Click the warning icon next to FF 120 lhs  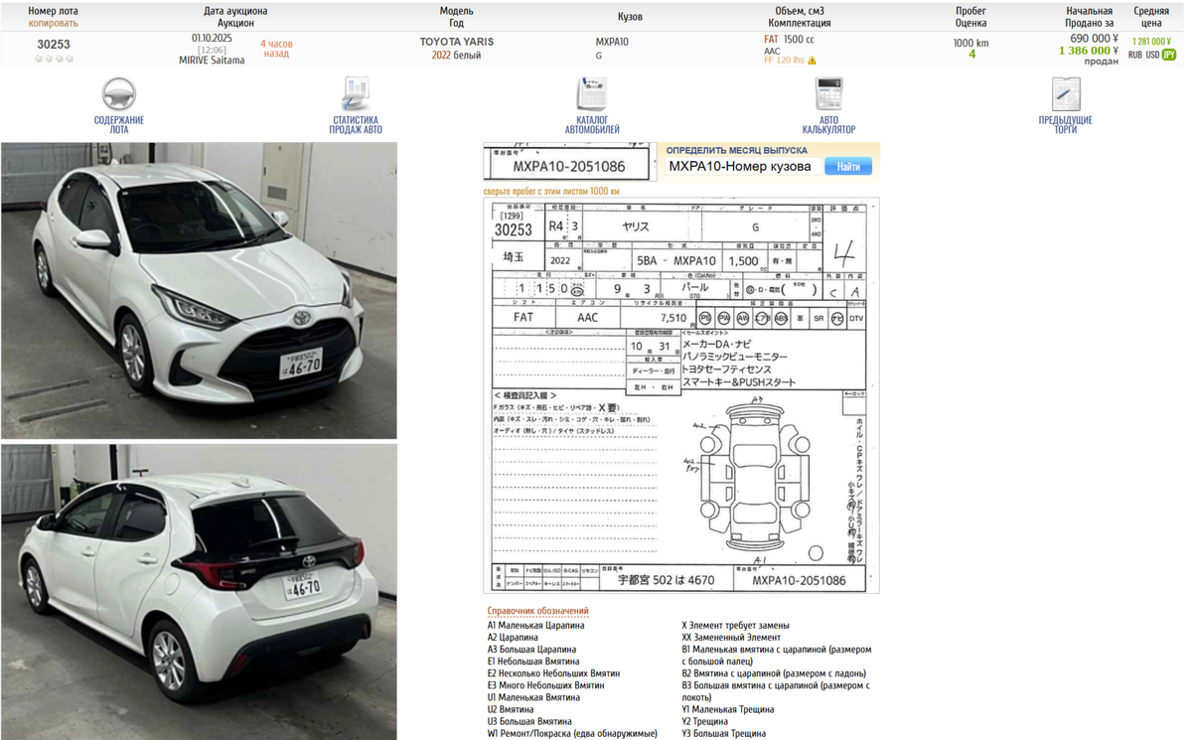pyautogui.click(x=813, y=61)
